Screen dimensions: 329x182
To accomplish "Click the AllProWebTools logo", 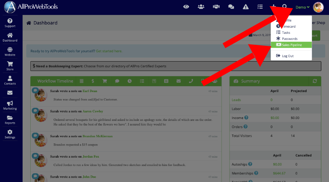I will tap(31, 7).
